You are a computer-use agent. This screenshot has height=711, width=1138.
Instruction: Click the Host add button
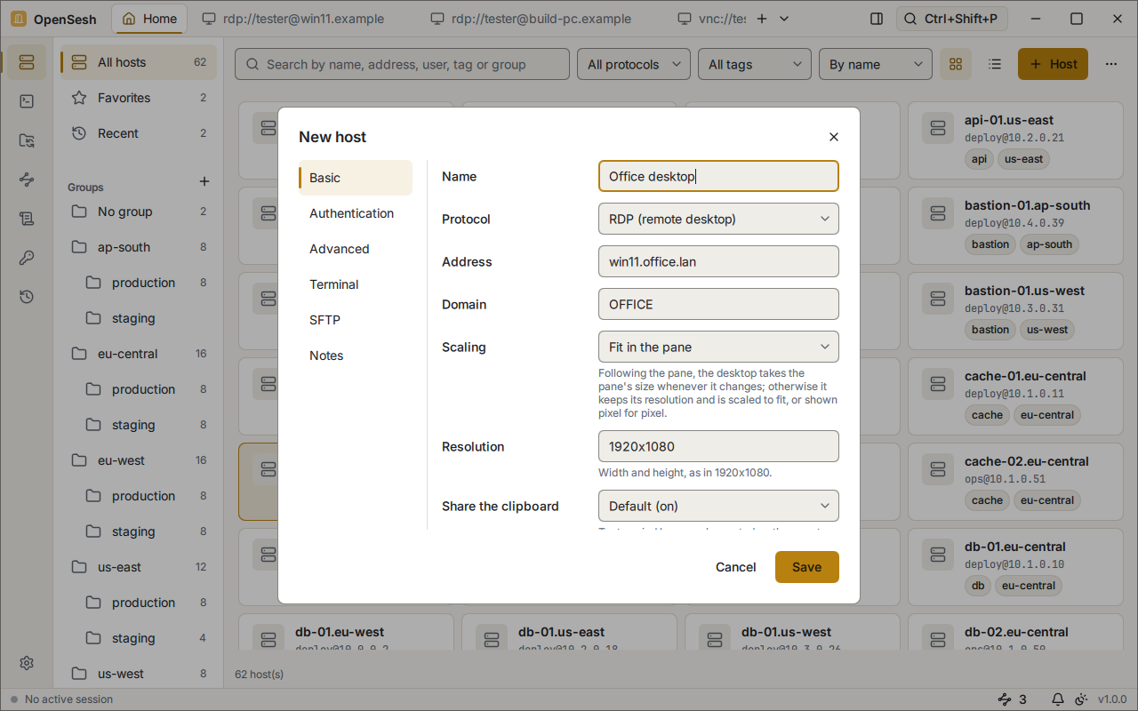click(x=1053, y=64)
